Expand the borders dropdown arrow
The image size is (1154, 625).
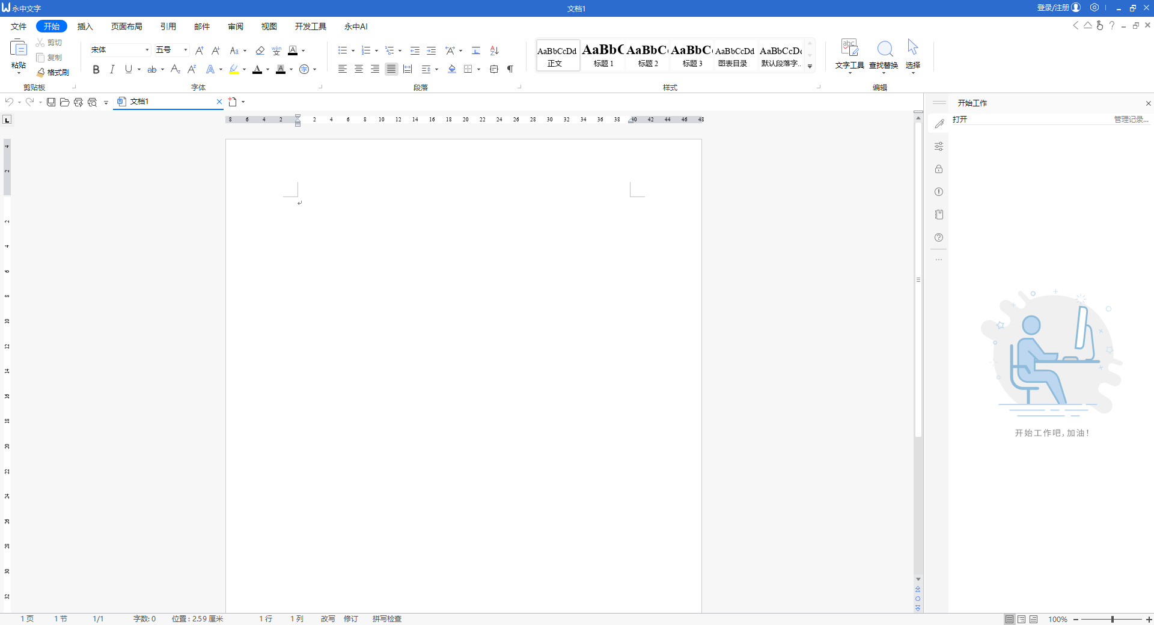[x=478, y=70]
